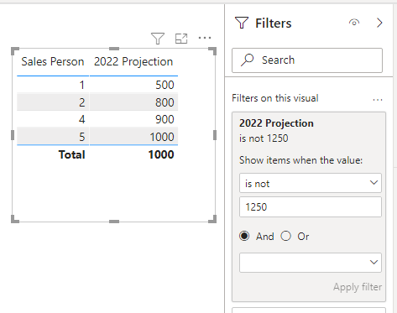Select the And radio button
Viewport: 397px width, 313px height.
click(244, 236)
